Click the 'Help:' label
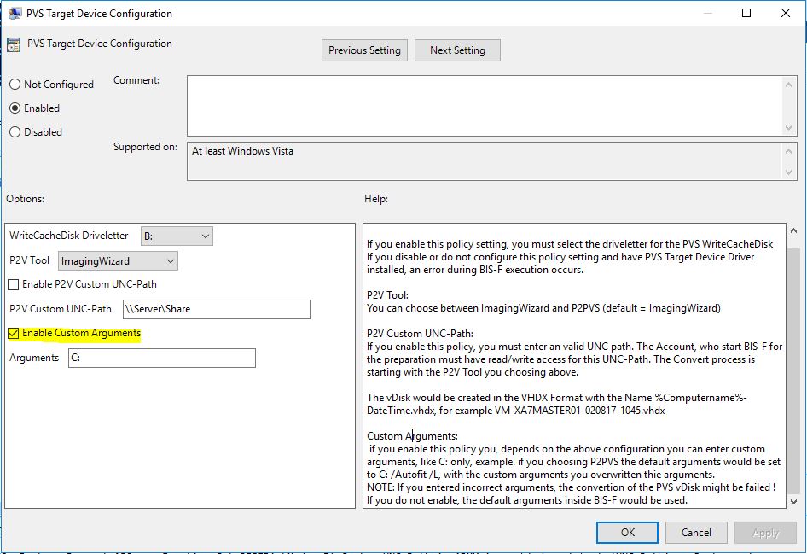 pyautogui.click(x=376, y=199)
